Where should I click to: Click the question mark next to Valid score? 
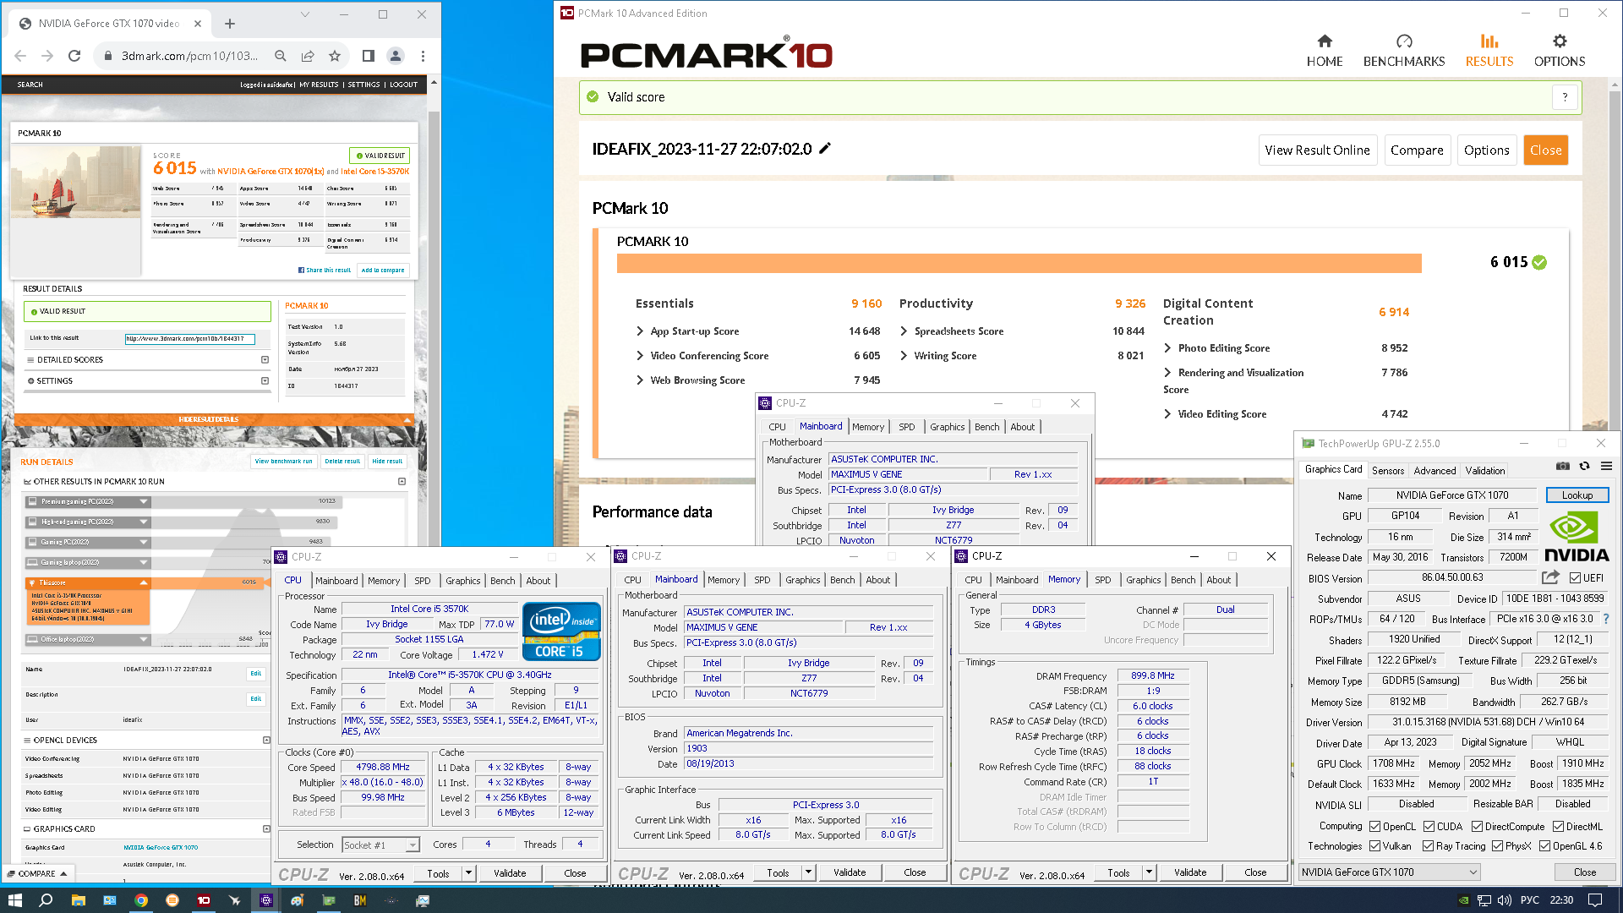(1565, 97)
